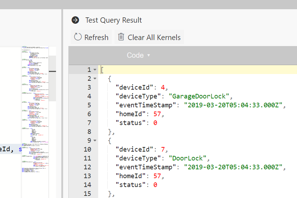The width and height of the screenshot is (297, 198).
Task: Click line number 3 in gutter
Action: pyautogui.click(x=89, y=87)
